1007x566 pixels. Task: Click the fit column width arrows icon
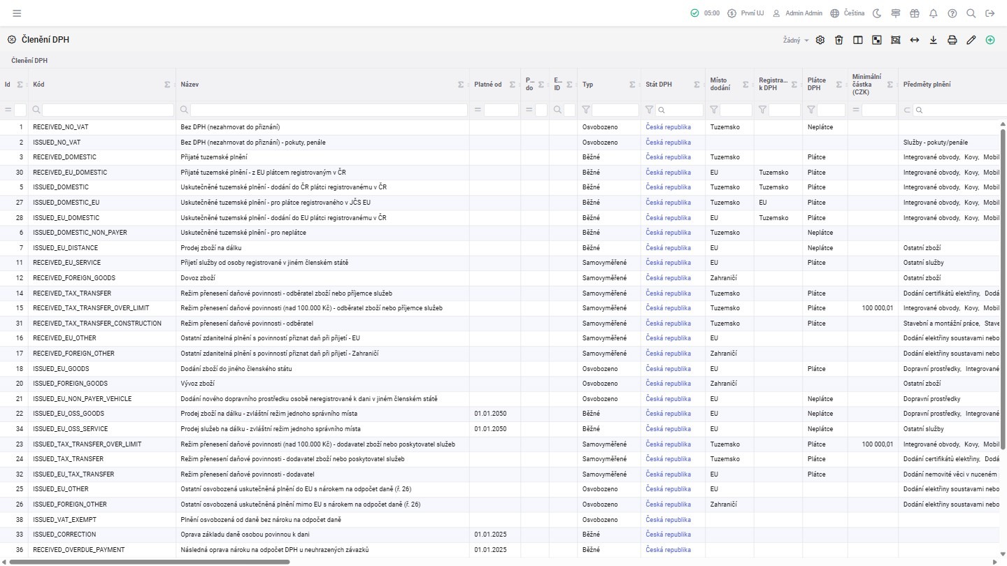(x=914, y=40)
